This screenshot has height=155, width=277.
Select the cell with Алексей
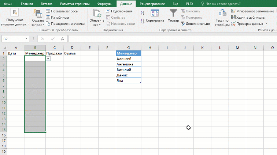tap(129, 59)
